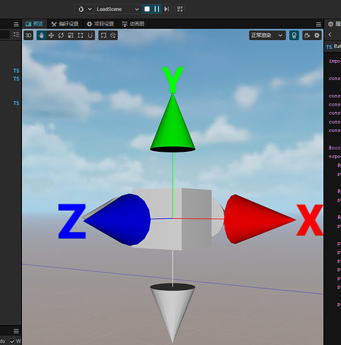Pause the scene preview
This screenshot has height=345, width=341.
click(x=157, y=9)
